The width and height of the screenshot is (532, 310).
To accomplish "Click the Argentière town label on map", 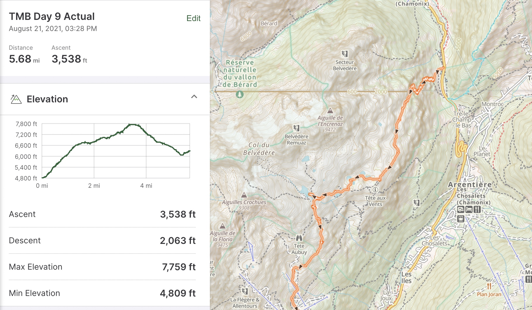I will 470,185.
